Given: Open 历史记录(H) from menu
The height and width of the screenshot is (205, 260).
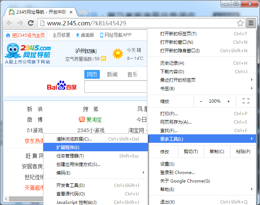Looking at the screenshot, I should click(202, 63).
